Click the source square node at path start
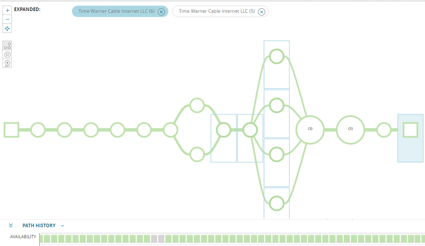The height and width of the screenshot is (246, 425). pyautogui.click(x=11, y=130)
